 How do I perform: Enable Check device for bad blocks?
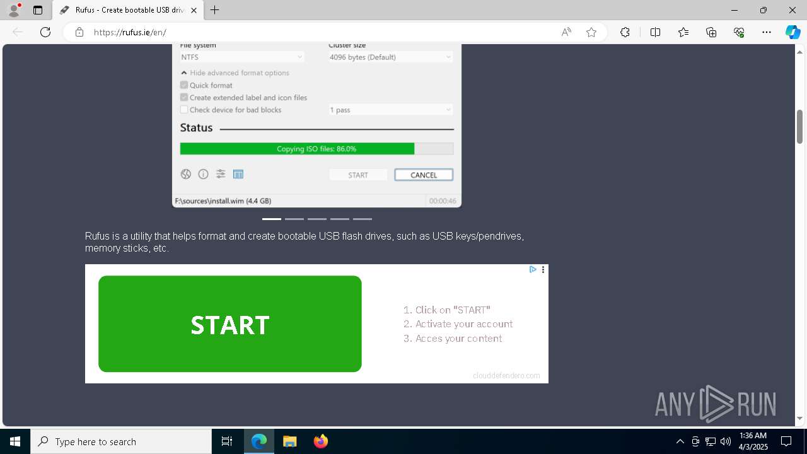(184, 110)
